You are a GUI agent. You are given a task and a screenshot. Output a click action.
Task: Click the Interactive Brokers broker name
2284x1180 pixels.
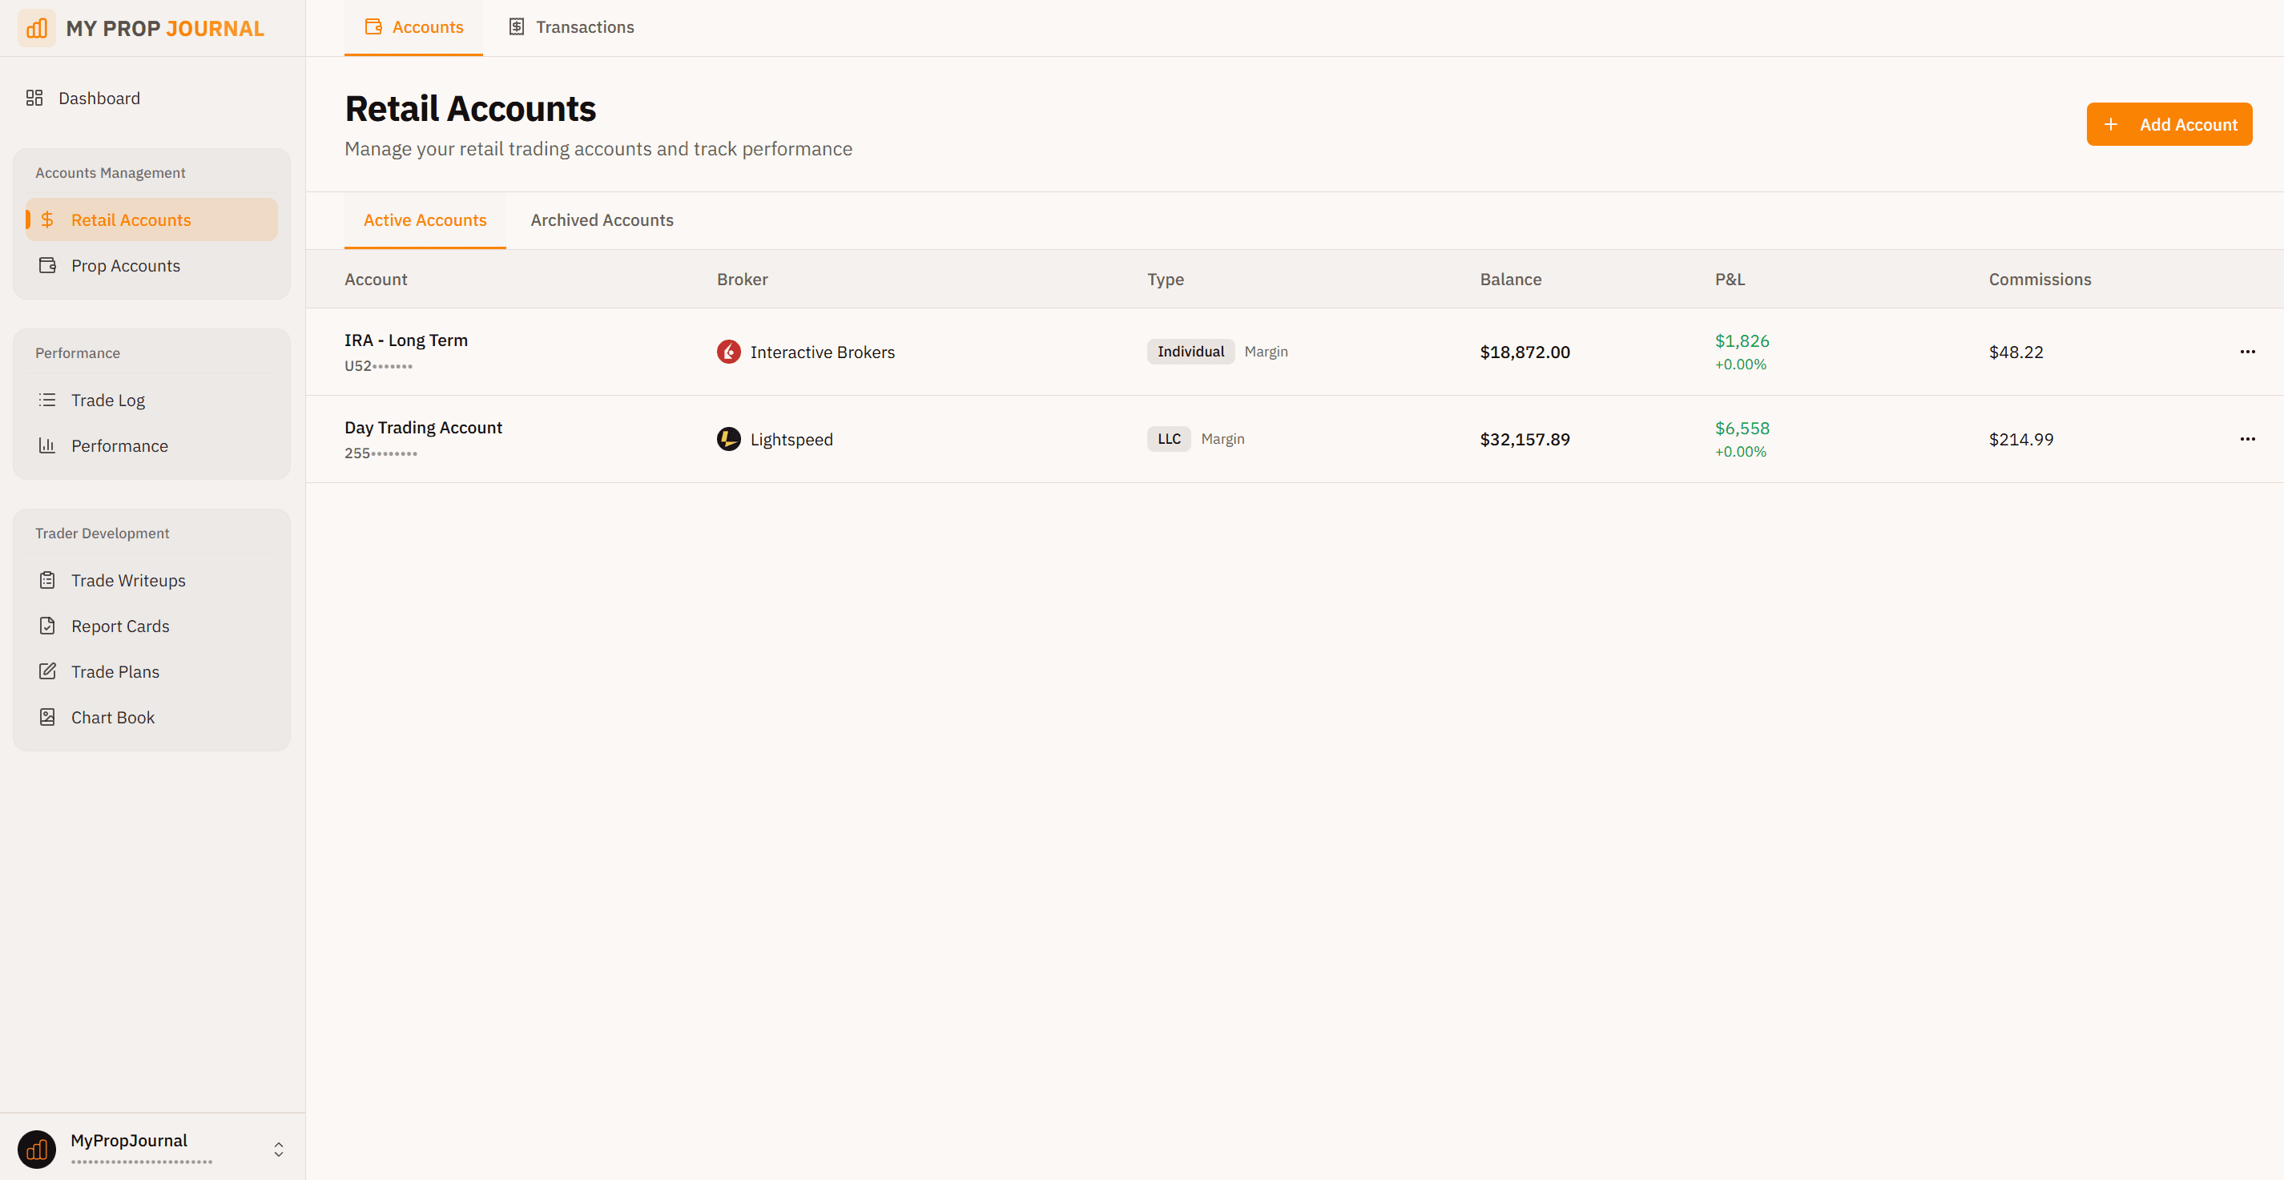tap(823, 352)
